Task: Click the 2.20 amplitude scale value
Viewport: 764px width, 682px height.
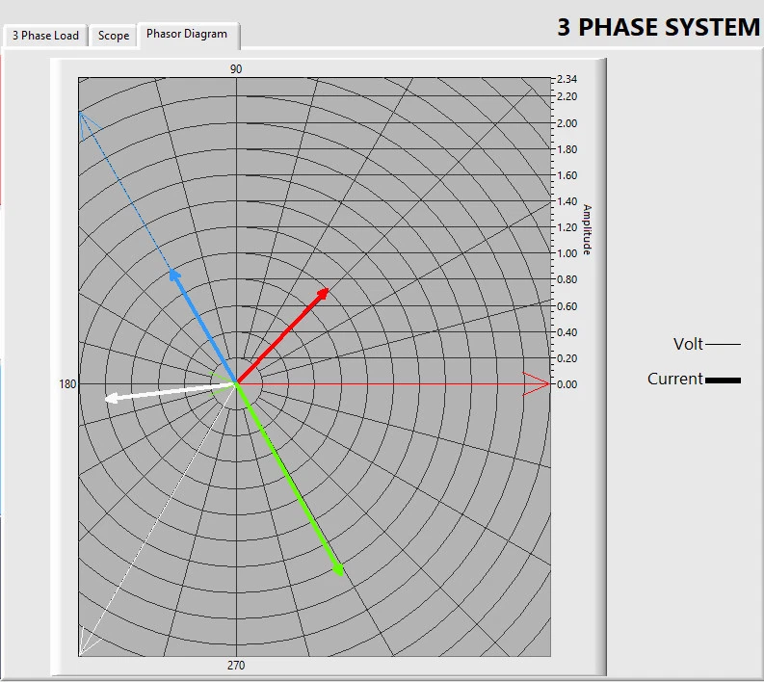Action: point(567,96)
